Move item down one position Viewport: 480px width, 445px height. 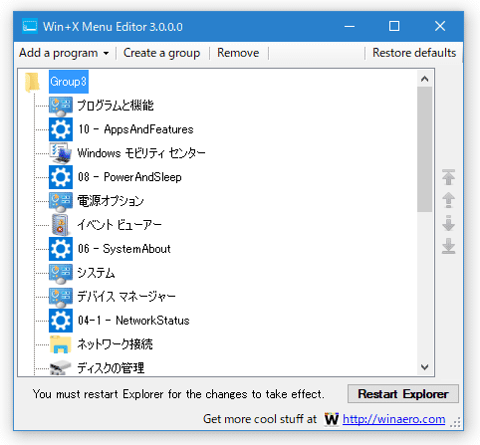click(448, 223)
